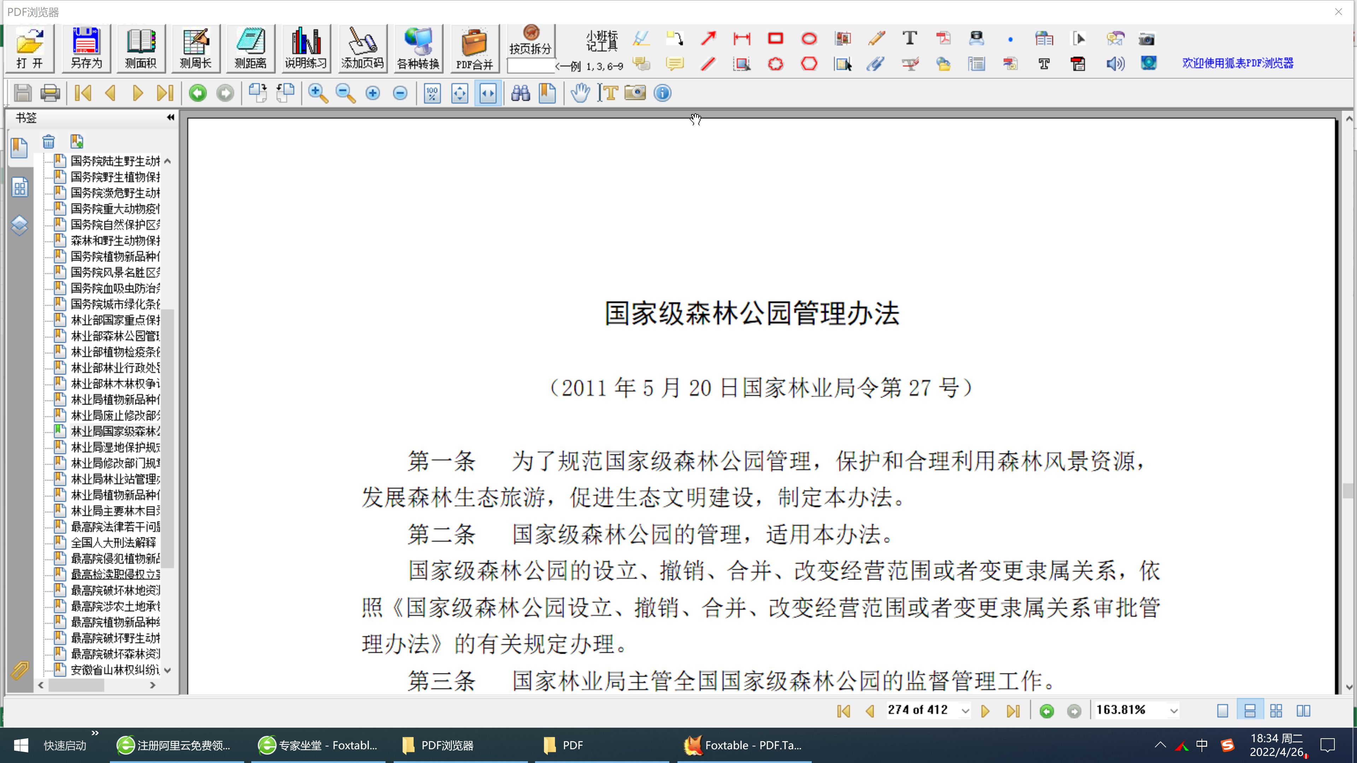The width and height of the screenshot is (1357, 763).
Task: Switch to continuous page layout
Action: pyautogui.click(x=1250, y=711)
